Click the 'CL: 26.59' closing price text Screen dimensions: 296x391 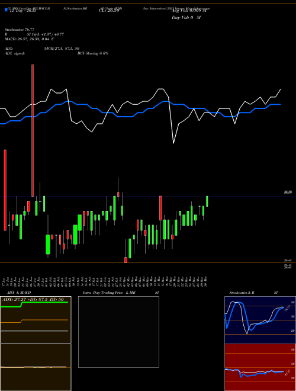109,11
